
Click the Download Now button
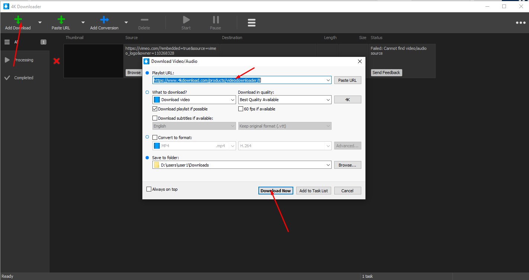276,191
